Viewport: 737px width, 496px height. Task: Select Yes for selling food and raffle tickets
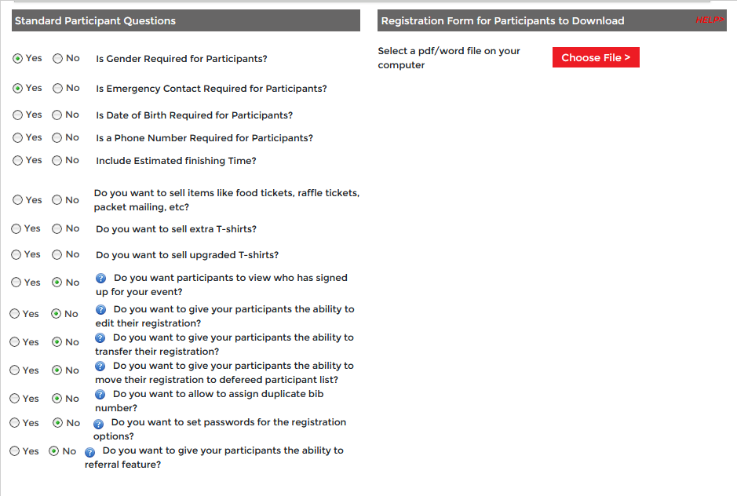click(17, 200)
